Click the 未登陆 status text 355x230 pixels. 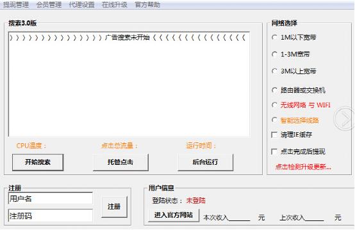point(196,201)
